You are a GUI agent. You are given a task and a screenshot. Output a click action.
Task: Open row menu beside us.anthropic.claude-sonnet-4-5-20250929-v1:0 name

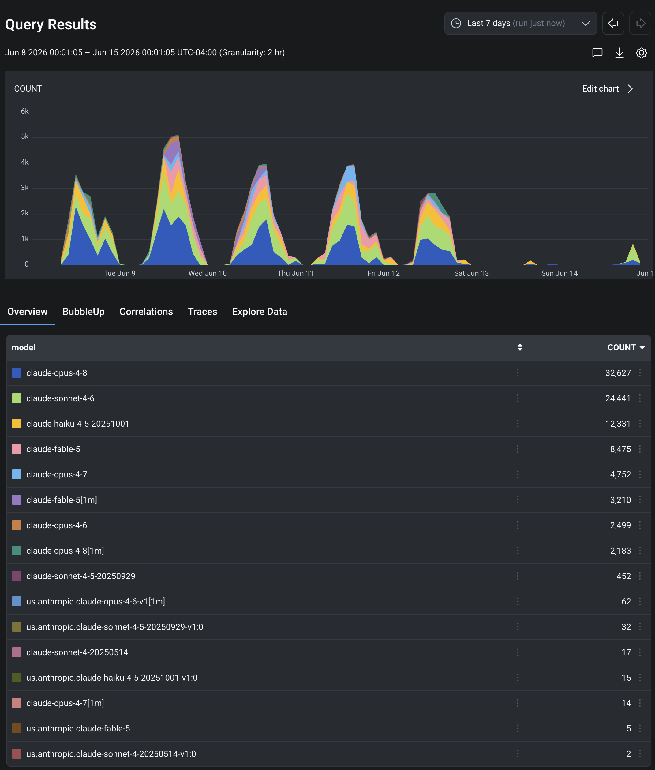[518, 627]
